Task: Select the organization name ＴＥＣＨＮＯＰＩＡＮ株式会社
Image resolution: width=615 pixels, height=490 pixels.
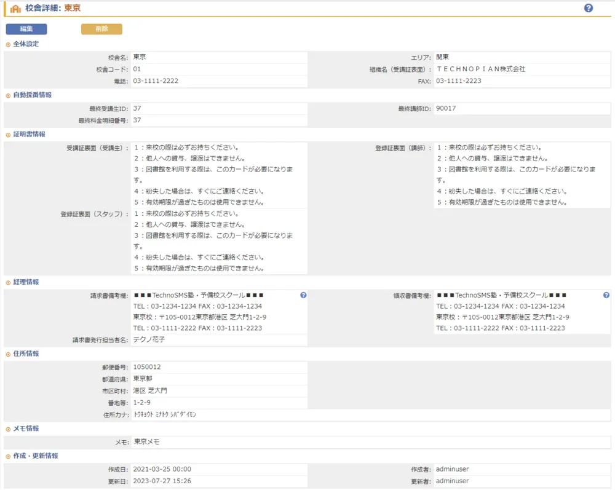Action: click(x=481, y=69)
